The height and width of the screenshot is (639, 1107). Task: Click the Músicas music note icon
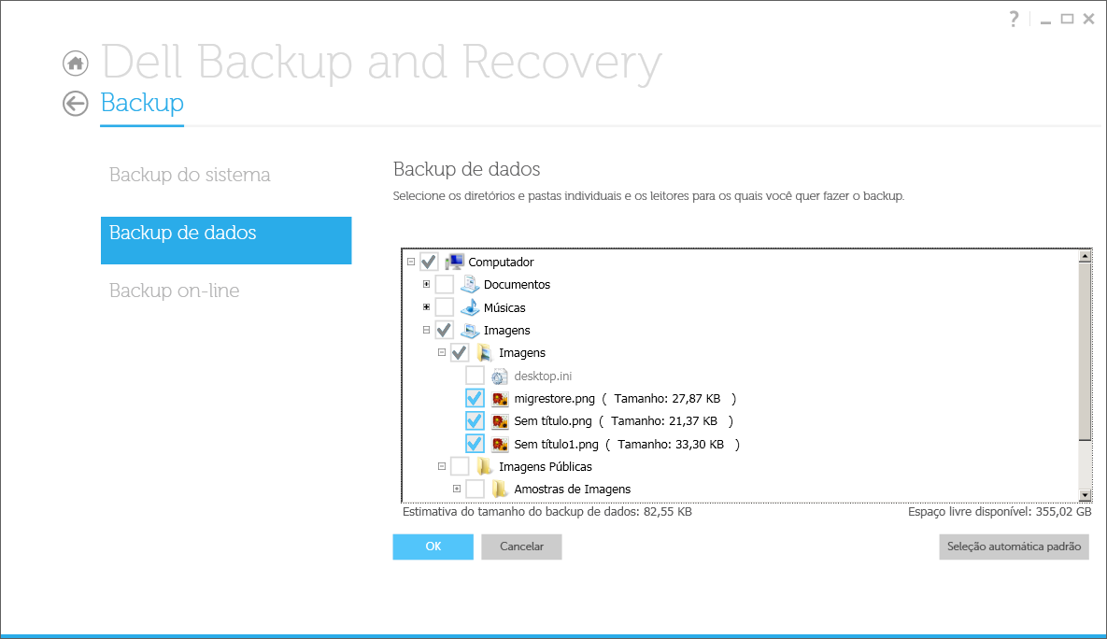pos(470,308)
